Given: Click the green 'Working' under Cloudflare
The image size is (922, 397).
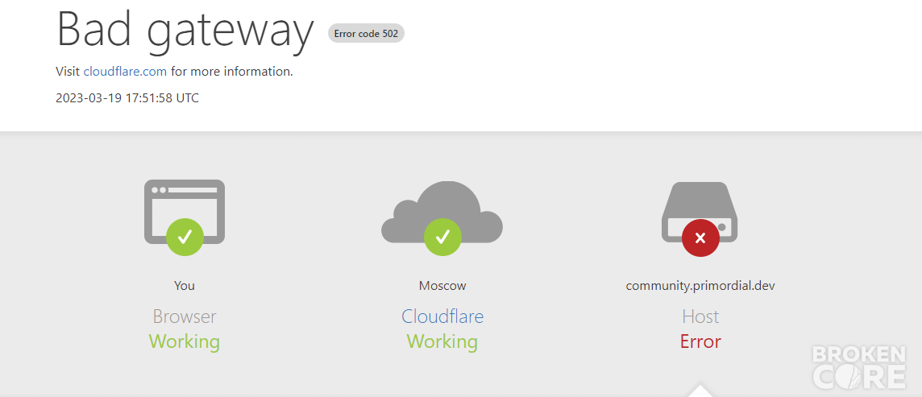Looking at the screenshot, I should pos(442,341).
